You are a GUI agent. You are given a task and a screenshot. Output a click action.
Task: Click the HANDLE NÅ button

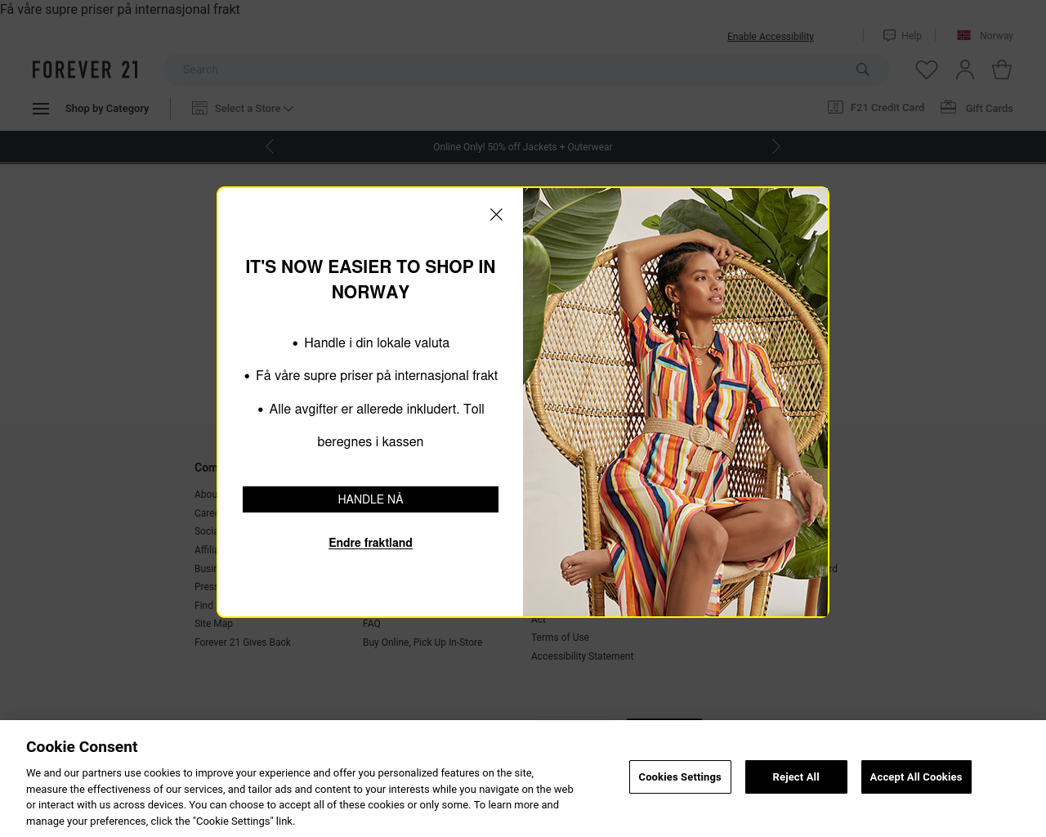(370, 499)
